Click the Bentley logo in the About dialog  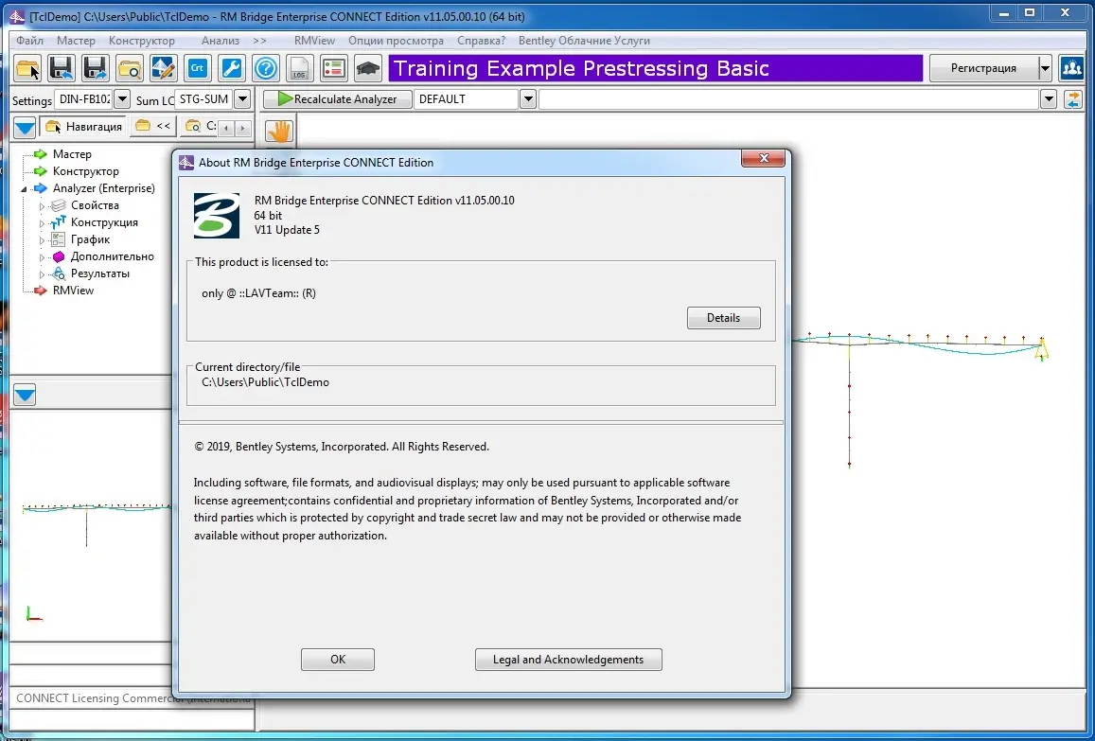[217, 216]
